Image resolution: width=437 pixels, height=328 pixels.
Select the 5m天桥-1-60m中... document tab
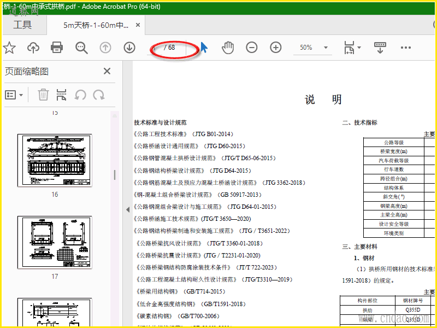(96, 25)
